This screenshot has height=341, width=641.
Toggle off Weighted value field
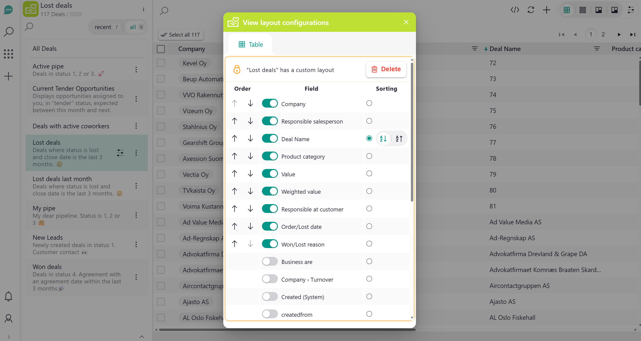pos(270,191)
